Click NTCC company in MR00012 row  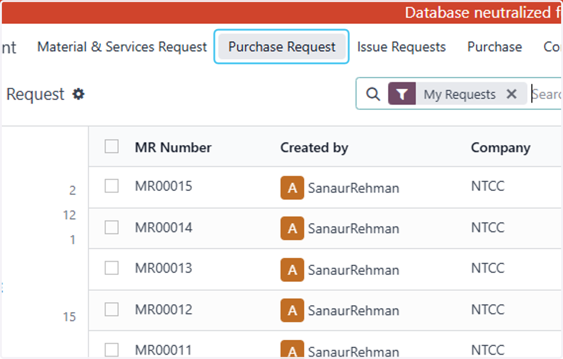(488, 309)
